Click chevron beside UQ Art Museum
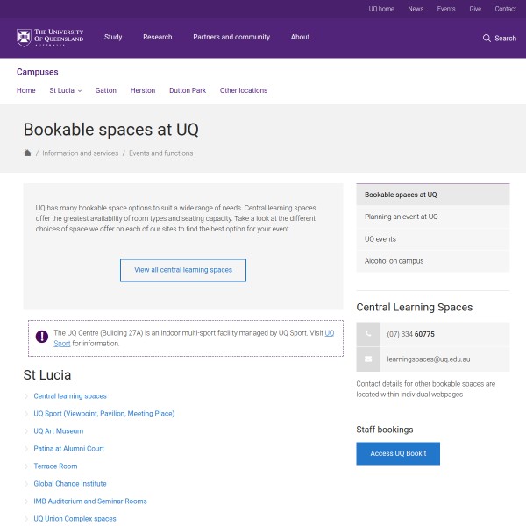Viewport: 526px width, 526px height. click(x=26, y=431)
